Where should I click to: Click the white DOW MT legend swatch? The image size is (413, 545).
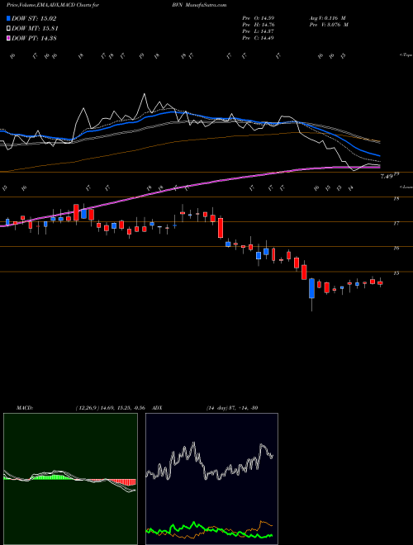[8, 29]
